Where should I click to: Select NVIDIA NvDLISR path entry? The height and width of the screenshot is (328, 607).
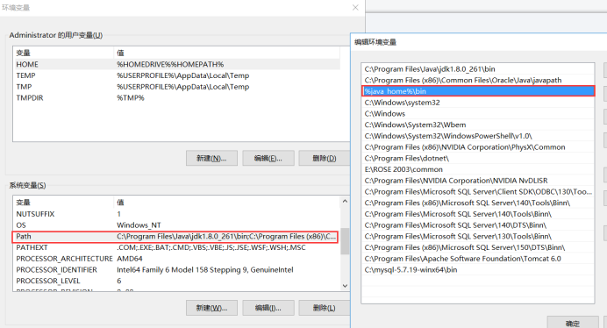pyautogui.click(x=478, y=181)
